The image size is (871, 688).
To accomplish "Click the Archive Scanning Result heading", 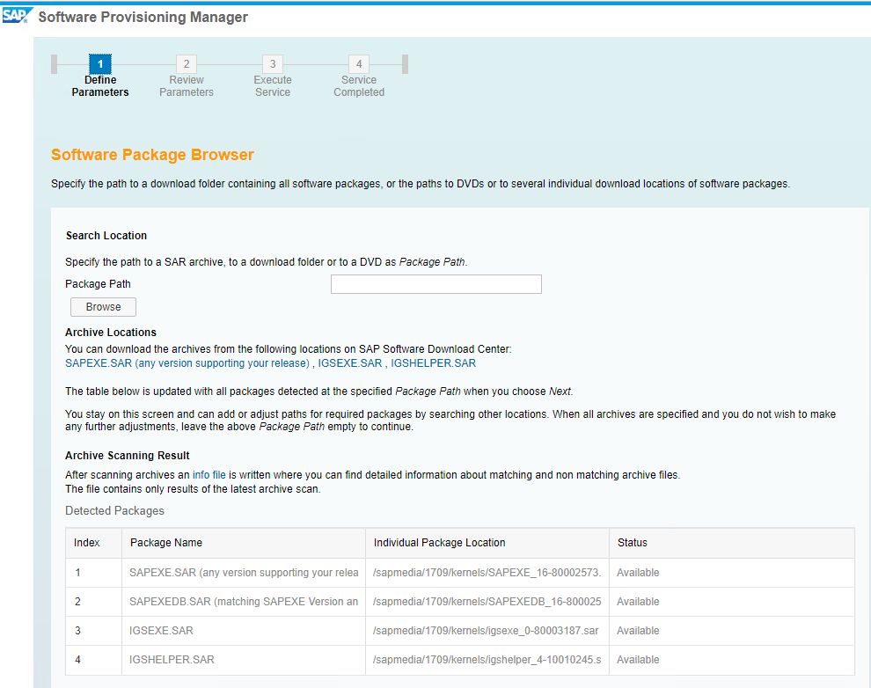I will click(128, 456).
